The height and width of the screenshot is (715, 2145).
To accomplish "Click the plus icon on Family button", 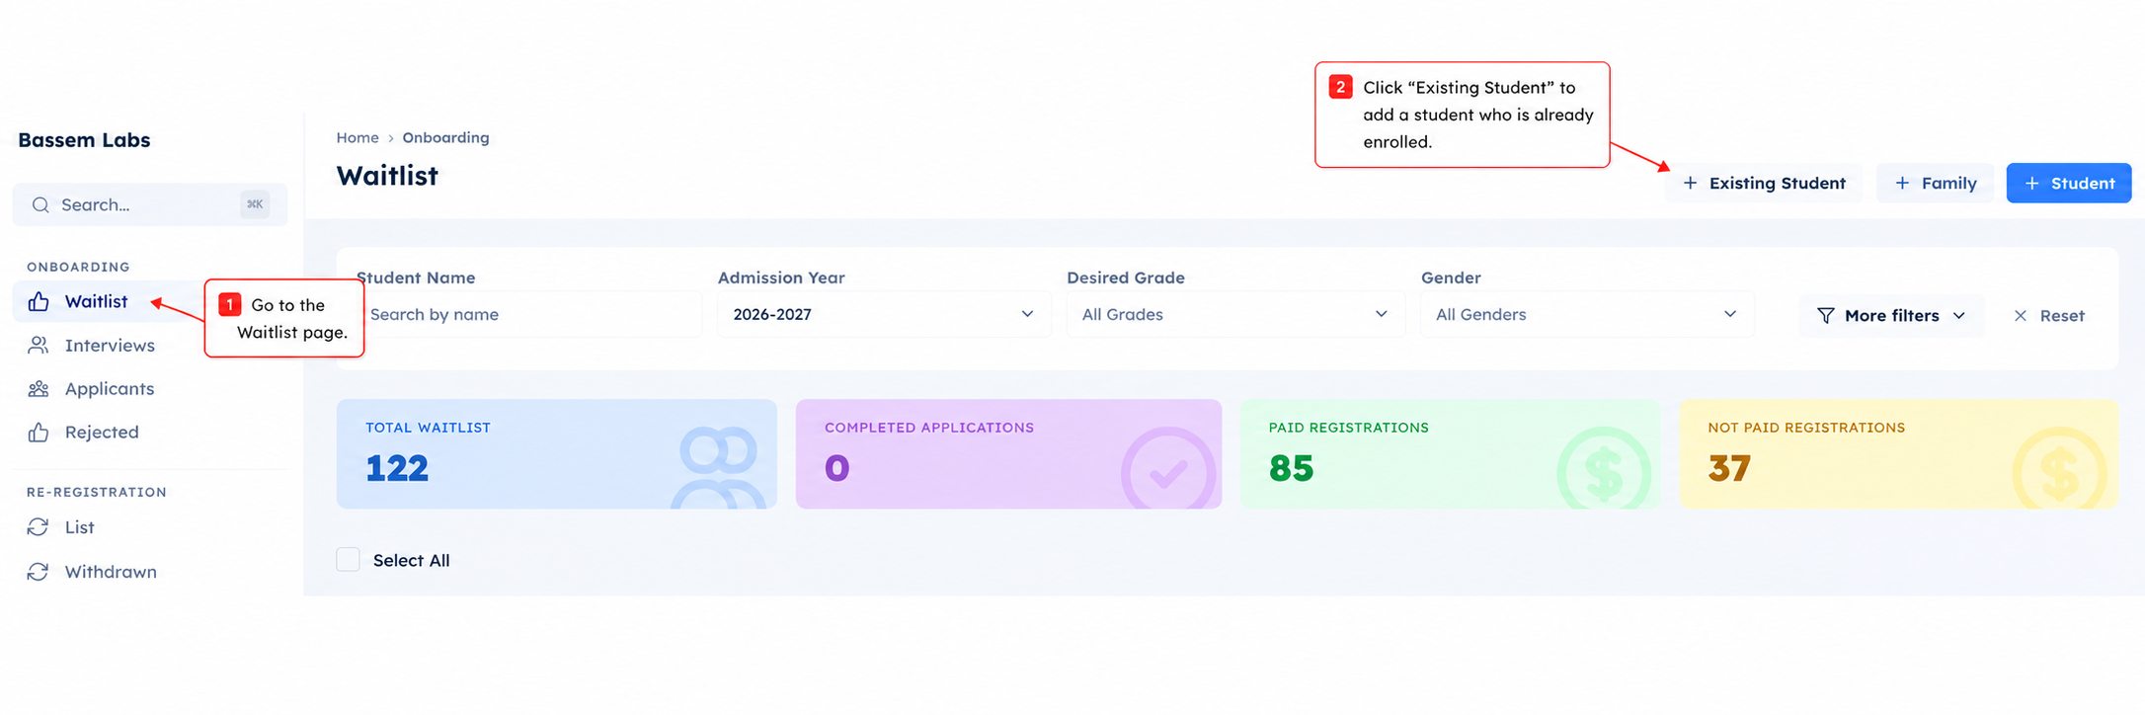I will coord(1902,183).
